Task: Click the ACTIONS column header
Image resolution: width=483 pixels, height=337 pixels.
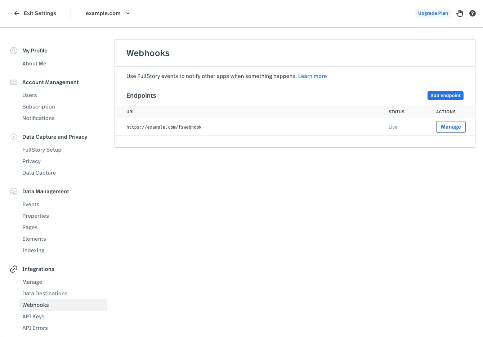Action: 446,112
